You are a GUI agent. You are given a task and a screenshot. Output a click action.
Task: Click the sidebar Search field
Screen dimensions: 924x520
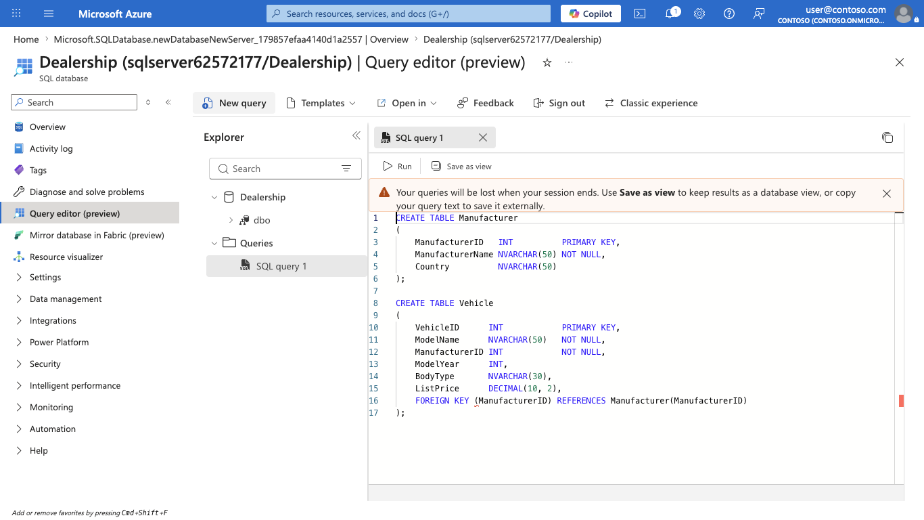click(74, 102)
